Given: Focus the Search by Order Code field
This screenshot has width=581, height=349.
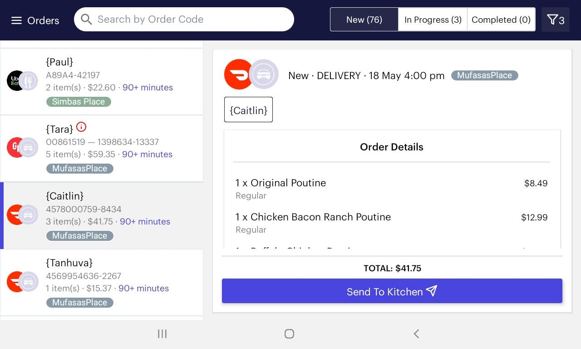Looking at the screenshot, I should coord(184,19).
